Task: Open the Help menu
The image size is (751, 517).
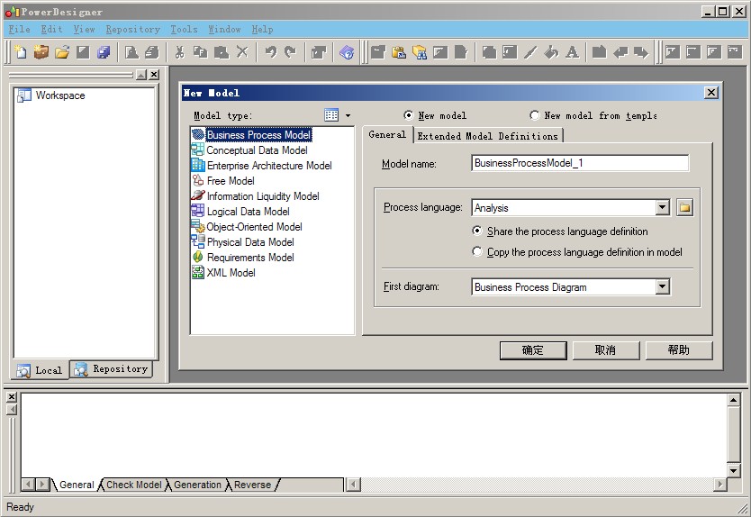Action: (262, 29)
